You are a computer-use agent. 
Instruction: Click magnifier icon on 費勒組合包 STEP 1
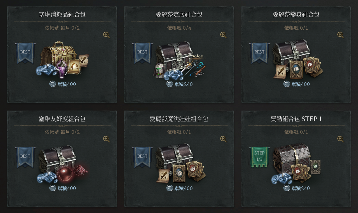click(x=340, y=139)
